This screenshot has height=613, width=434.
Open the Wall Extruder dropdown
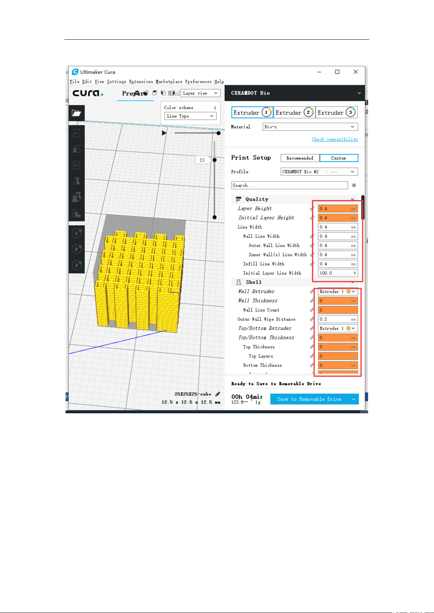pos(338,291)
